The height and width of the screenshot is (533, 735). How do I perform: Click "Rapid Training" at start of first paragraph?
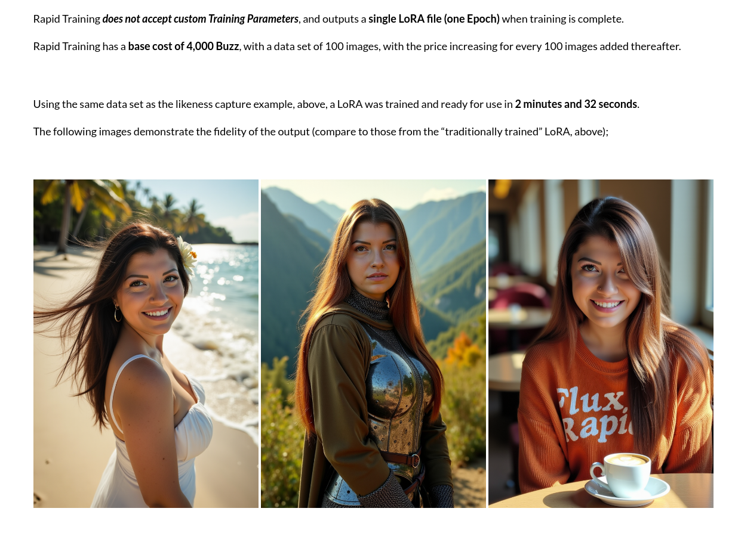click(67, 19)
